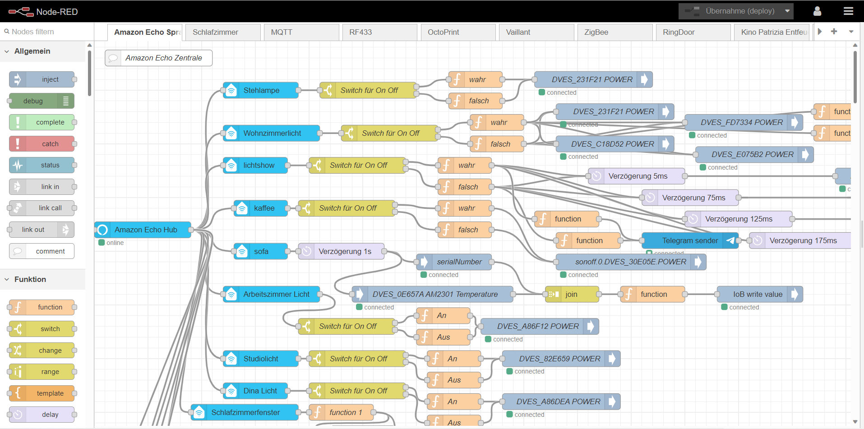Click the Switch für On Off node after Stehlampe
864x429 pixels.
pyautogui.click(x=368, y=90)
